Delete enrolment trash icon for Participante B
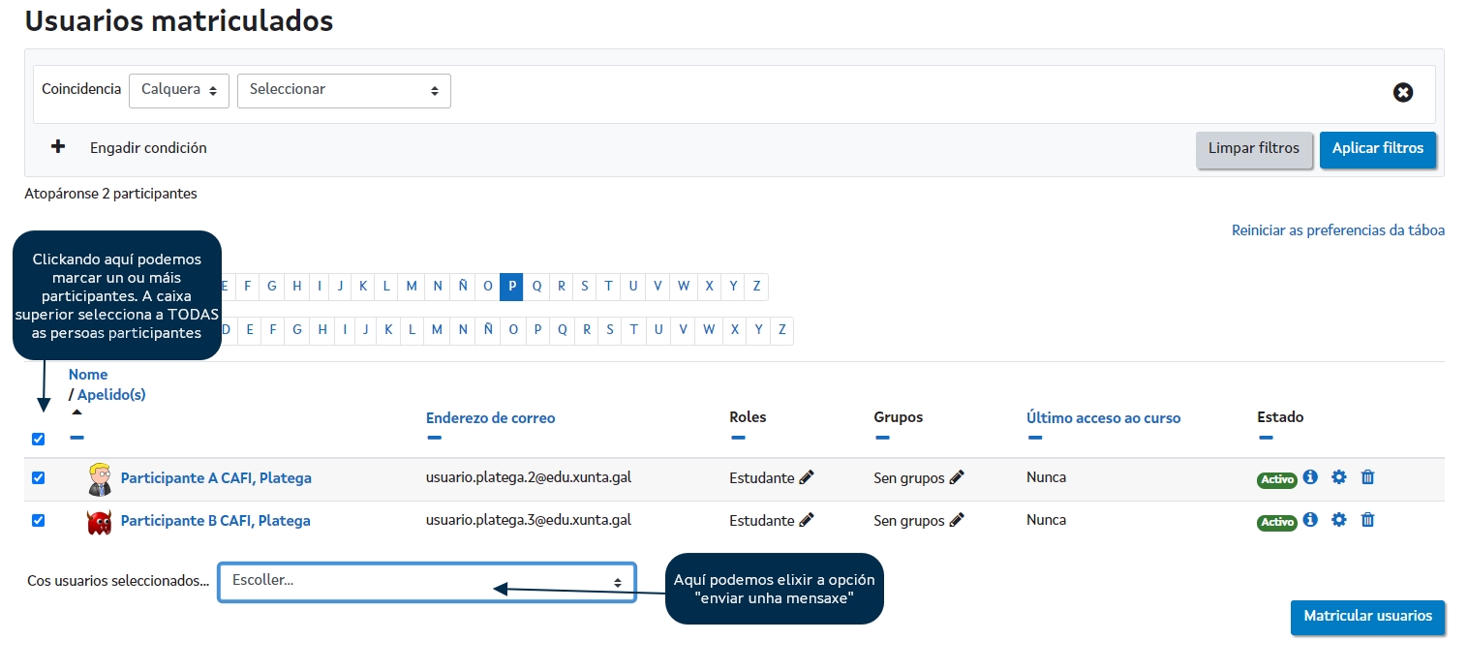The height and width of the screenshot is (671, 1468). [1367, 520]
